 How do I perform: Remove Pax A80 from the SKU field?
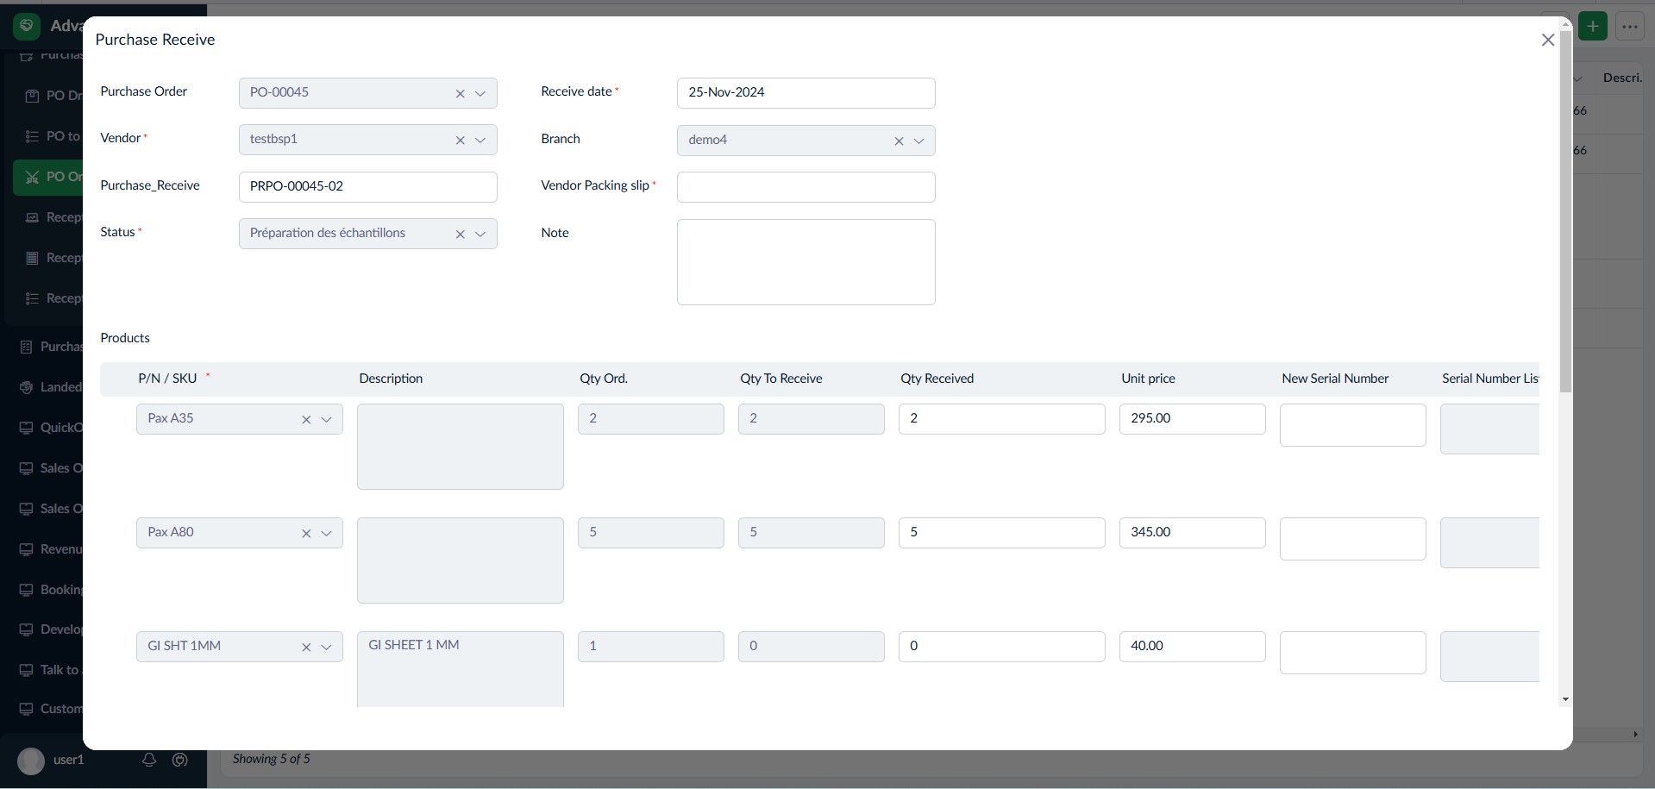(x=306, y=534)
